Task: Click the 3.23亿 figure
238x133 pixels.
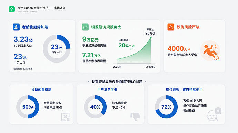Action: (x=23, y=39)
